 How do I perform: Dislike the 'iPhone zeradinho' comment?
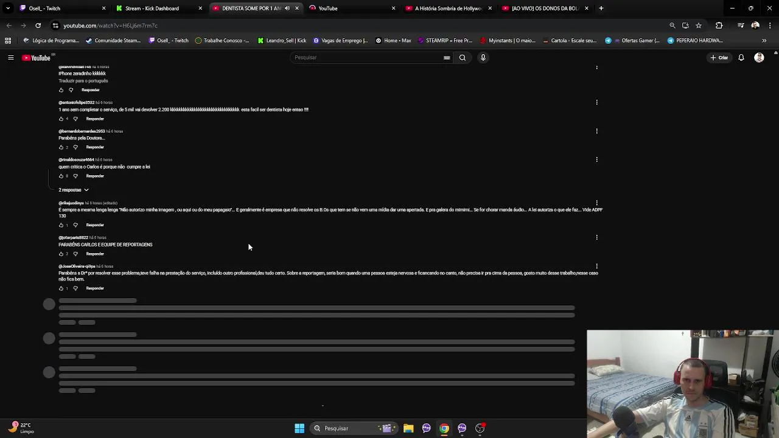(x=71, y=90)
